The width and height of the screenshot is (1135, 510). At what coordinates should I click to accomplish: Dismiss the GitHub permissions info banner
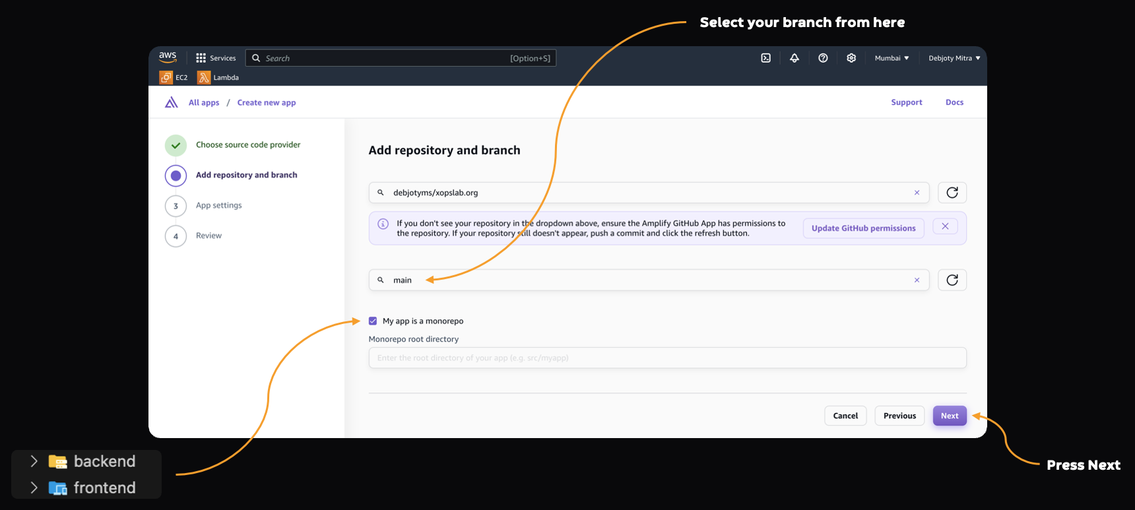point(945,226)
